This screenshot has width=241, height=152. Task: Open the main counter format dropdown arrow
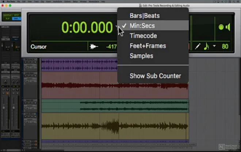(116, 26)
